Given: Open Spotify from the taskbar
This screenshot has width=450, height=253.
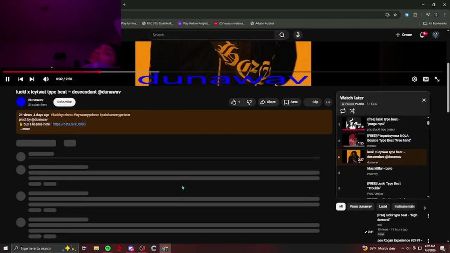Looking at the screenshot, I should coord(108,248).
